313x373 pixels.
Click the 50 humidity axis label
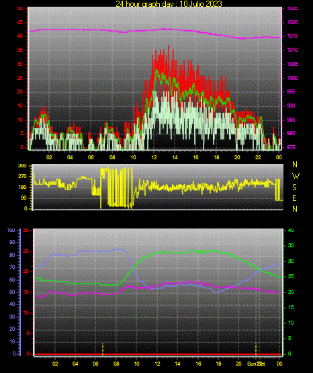(12, 292)
